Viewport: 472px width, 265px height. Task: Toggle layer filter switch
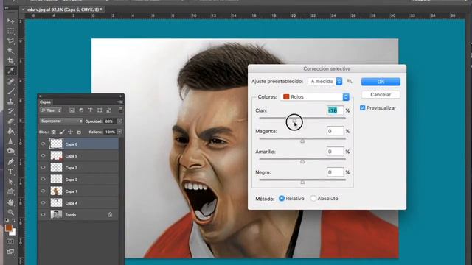point(121,110)
